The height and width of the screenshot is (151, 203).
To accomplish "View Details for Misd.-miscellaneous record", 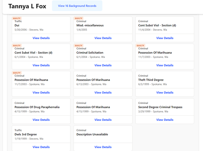I will [x=103, y=38].
